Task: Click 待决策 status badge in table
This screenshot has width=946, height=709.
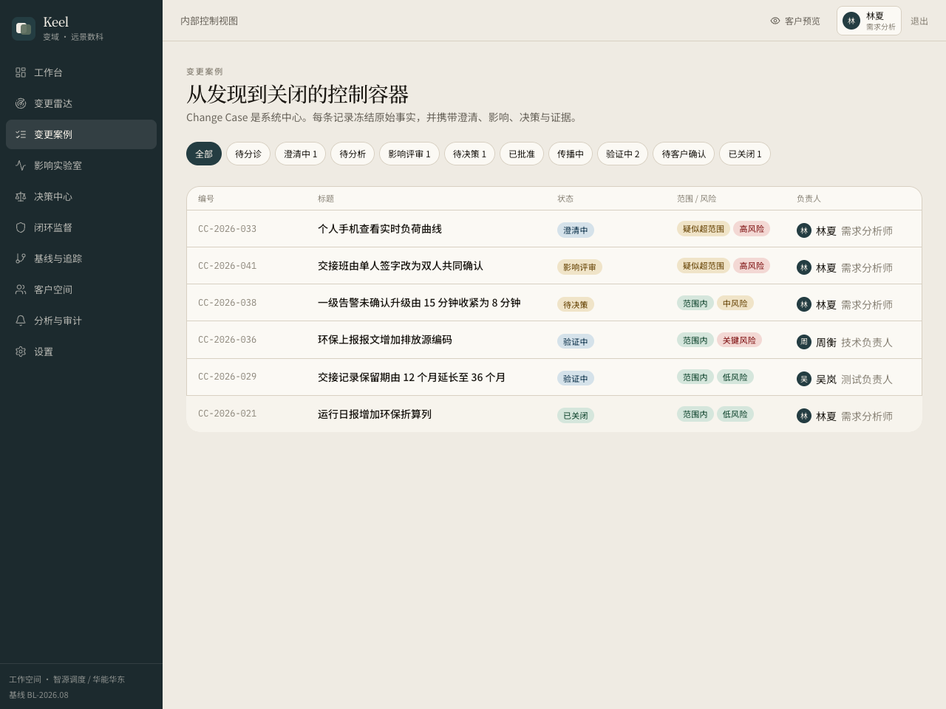Action: pos(576,304)
